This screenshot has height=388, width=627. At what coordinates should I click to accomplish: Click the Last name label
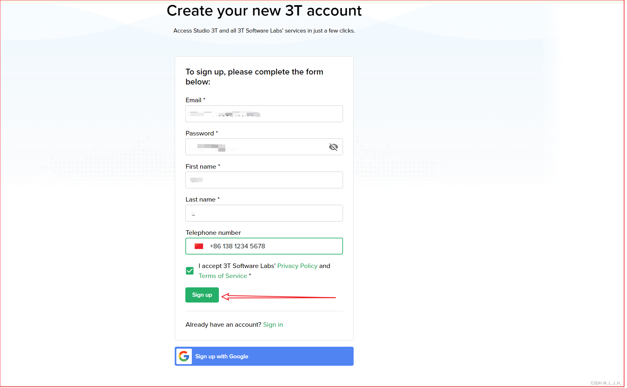tap(200, 199)
